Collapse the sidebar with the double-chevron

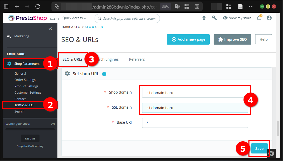tap(50, 29)
